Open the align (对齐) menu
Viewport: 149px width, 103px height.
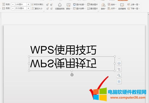click(x=112, y=9)
